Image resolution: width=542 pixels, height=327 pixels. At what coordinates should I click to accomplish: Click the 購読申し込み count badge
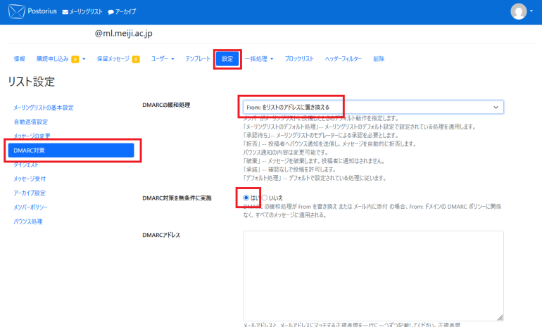pyautogui.click(x=75, y=59)
